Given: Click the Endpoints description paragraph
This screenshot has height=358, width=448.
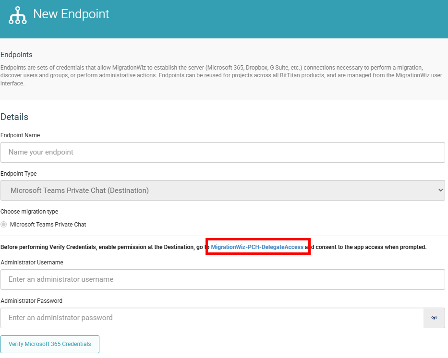Looking at the screenshot, I should pyautogui.click(x=221, y=75).
